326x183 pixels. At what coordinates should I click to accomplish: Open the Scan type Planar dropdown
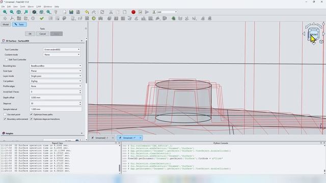(x=56, y=71)
